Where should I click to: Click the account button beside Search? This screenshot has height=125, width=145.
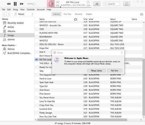(127, 4)
